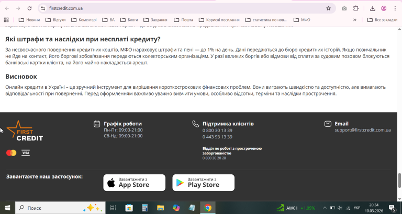The height and width of the screenshot is (214, 402).
Task: Click the calendar icon beside Графік роботи
Action: [x=97, y=124]
